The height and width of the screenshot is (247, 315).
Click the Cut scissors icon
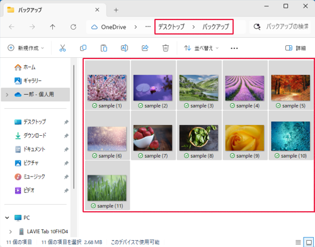coord(62,48)
